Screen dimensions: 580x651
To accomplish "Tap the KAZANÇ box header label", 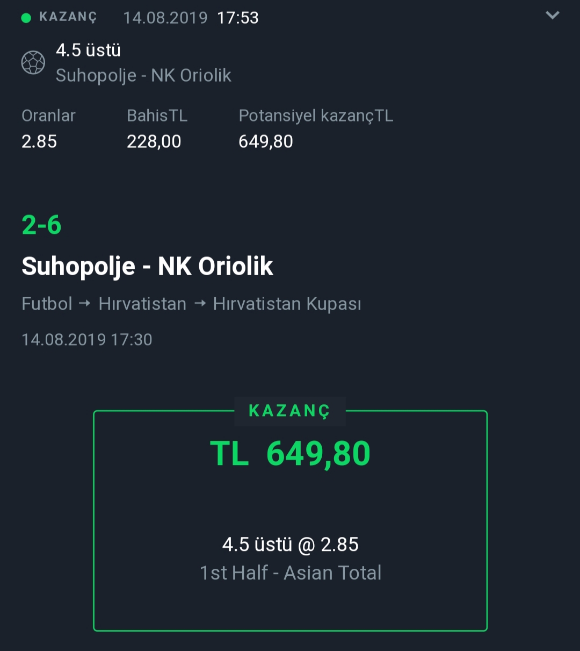I will (289, 411).
